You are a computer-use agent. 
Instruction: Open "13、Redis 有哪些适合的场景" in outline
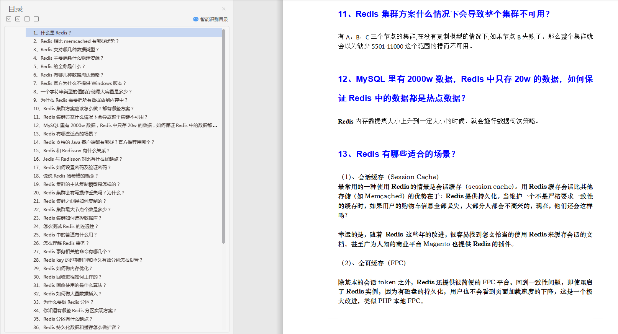coord(65,134)
